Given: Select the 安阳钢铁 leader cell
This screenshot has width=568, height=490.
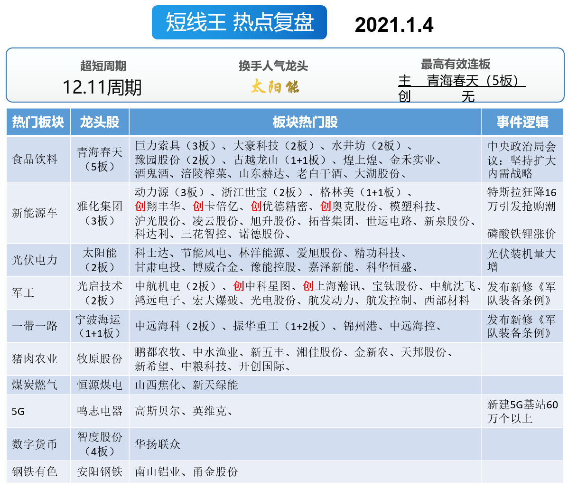Looking at the screenshot, I should click(100, 472).
